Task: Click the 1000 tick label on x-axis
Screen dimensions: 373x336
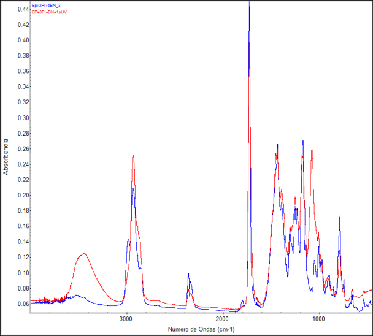Action: [x=318, y=319]
